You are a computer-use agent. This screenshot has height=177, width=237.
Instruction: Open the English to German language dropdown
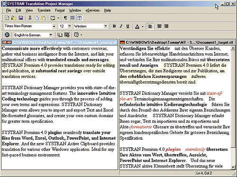(x=51, y=35)
